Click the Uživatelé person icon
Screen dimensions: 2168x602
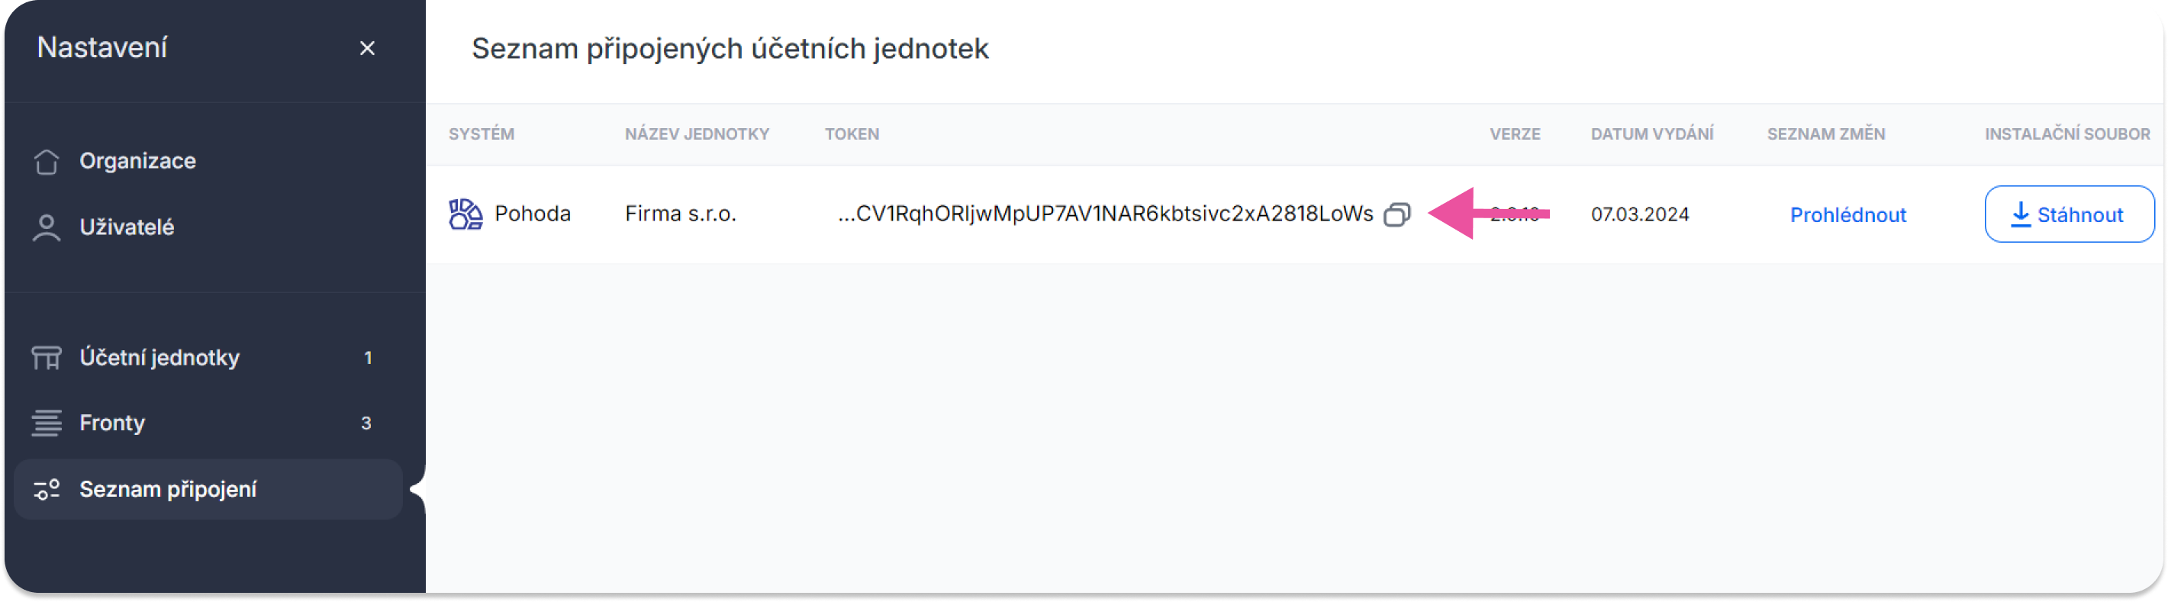coord(47,227)
